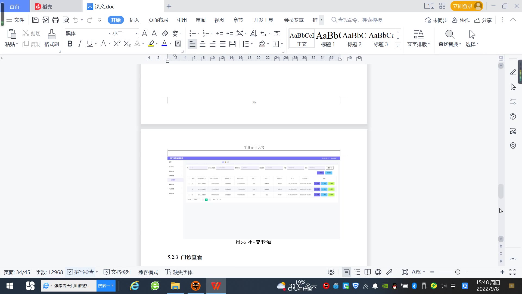Click the zoom slider handle
Viewport: 522px width, 294px height.
point(458,272)
